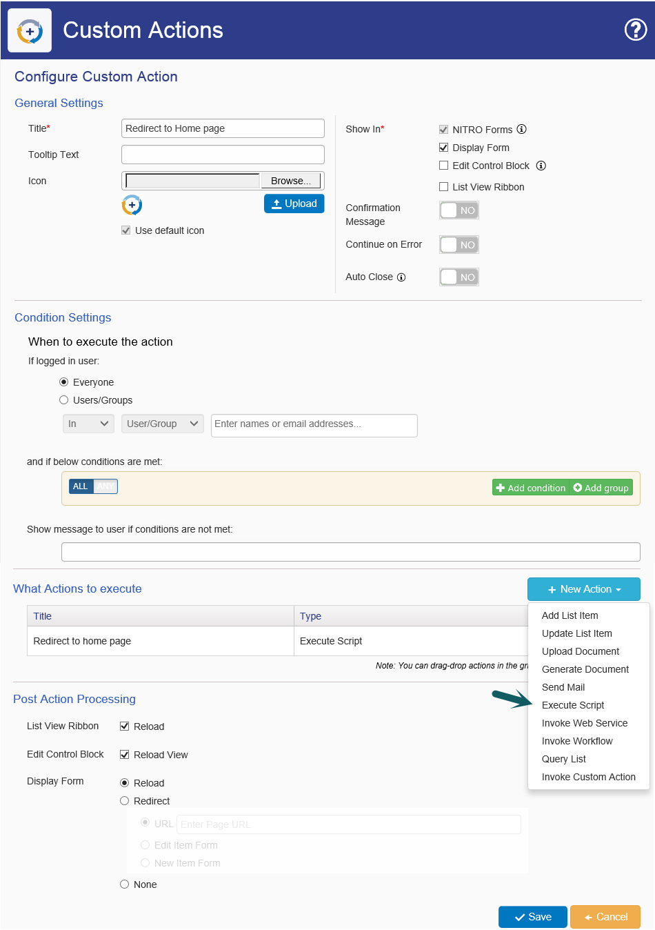Enable the Continue on Error toggle
Viewport: 655px width, 930px height.
(458, 244)
